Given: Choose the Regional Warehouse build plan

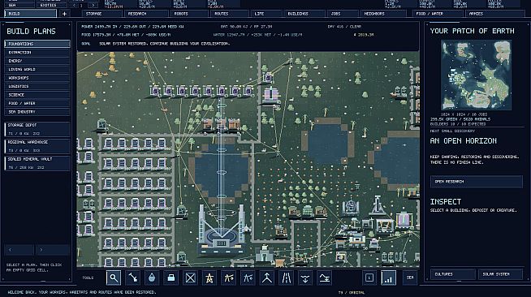Looking at the screenshot, I should 37,146.
